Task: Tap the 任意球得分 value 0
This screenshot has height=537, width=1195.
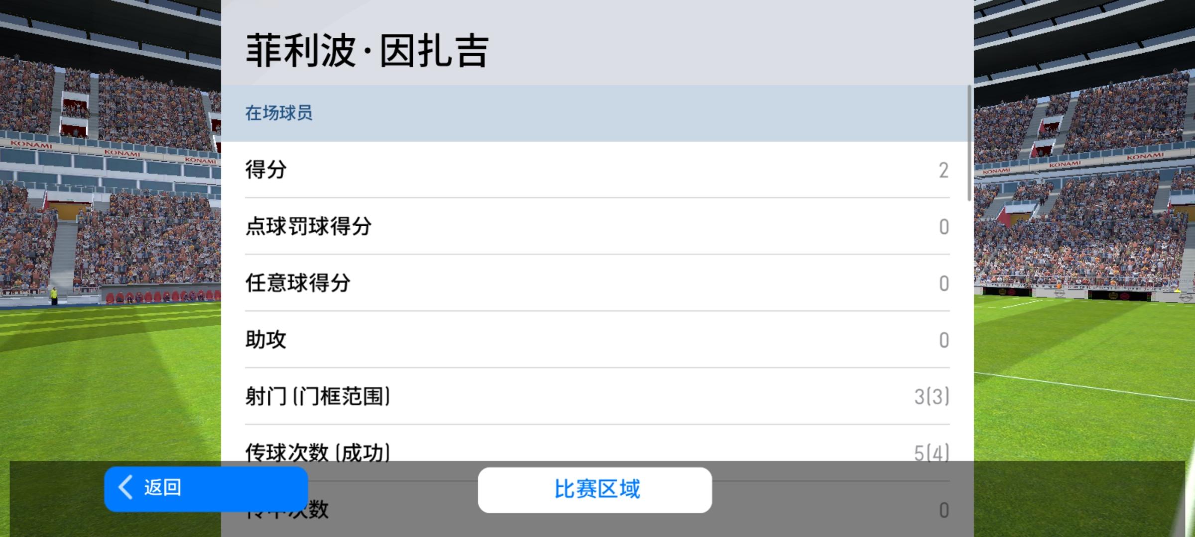Action: 944,284
